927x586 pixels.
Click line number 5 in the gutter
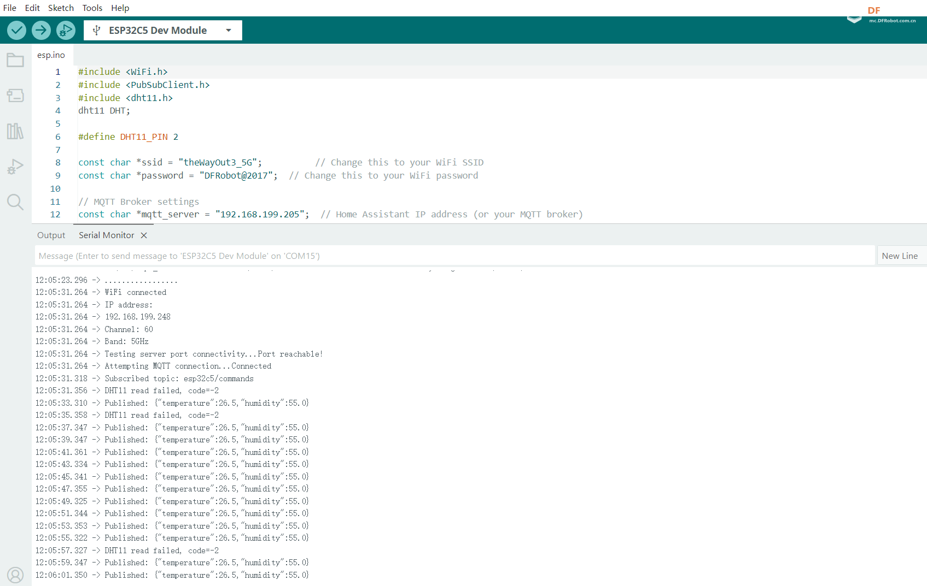click(x=57, y=124)
